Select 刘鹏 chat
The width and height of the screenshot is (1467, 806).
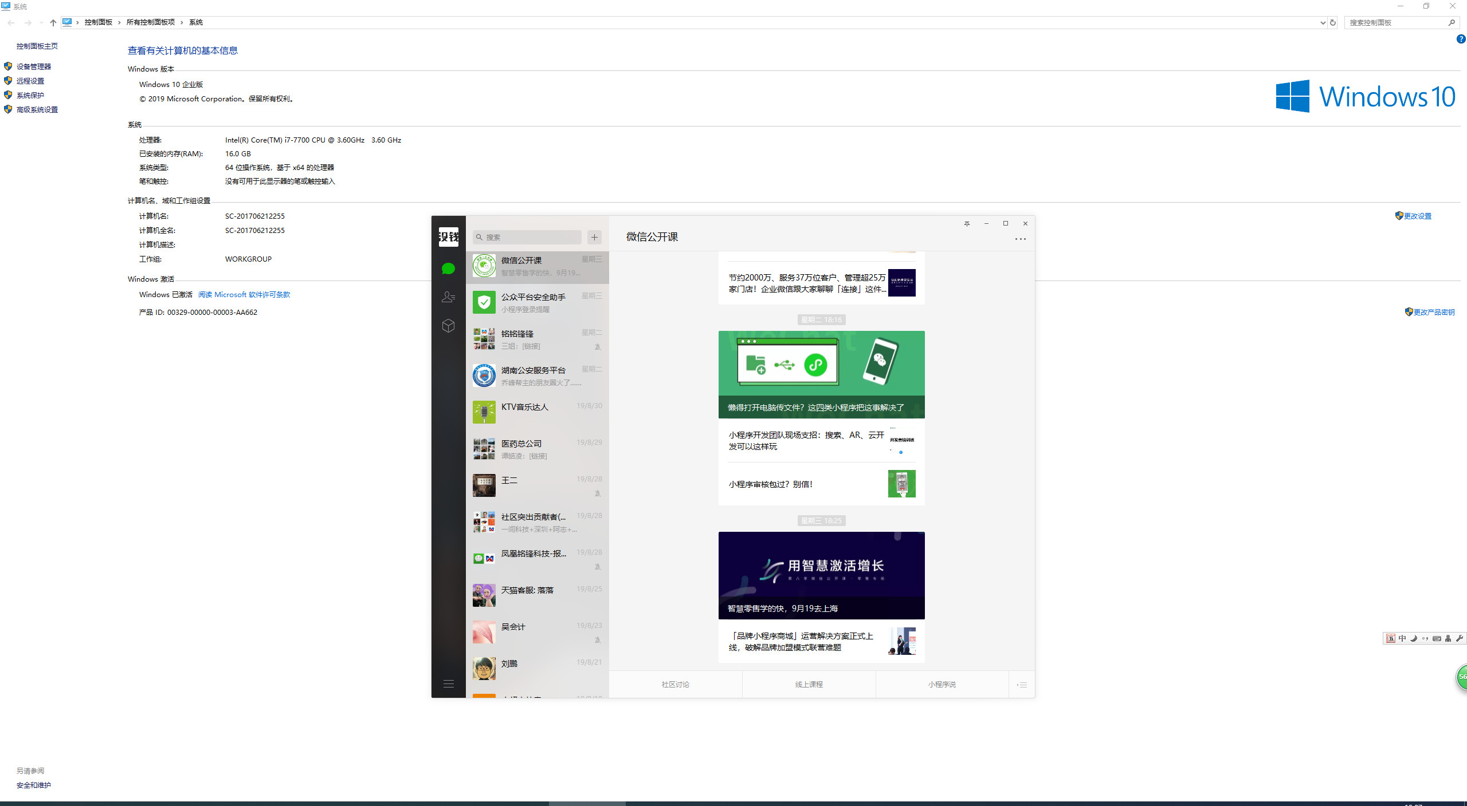click(x=538, y=669)
